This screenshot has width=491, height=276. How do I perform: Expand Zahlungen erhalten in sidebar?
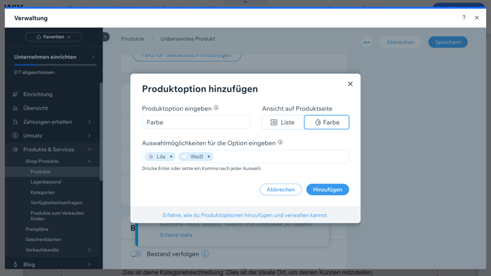tap(90, 122)
